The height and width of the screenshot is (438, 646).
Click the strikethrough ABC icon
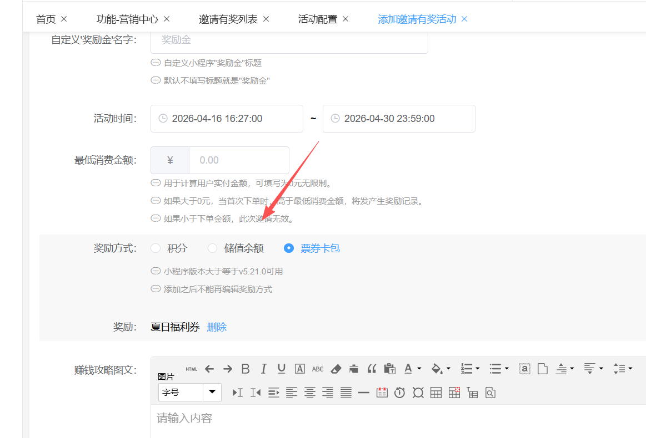point(317,369)
